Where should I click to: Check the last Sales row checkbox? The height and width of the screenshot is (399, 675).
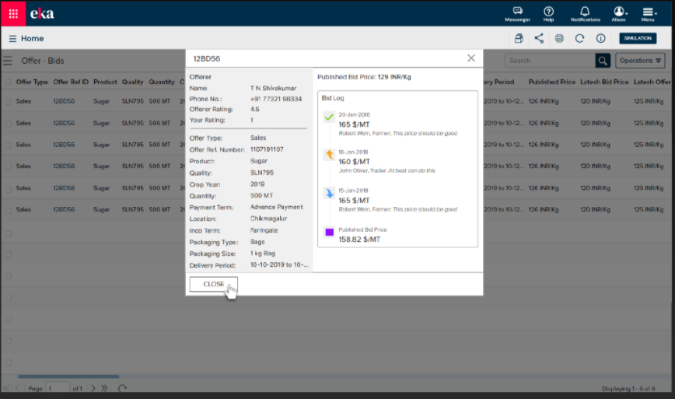(9, 209)
